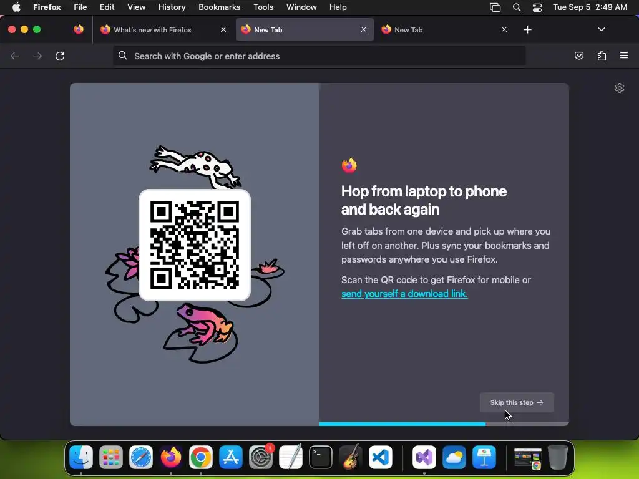Open new tab personalize gear icon
The image size is (639, 479).
620,88
